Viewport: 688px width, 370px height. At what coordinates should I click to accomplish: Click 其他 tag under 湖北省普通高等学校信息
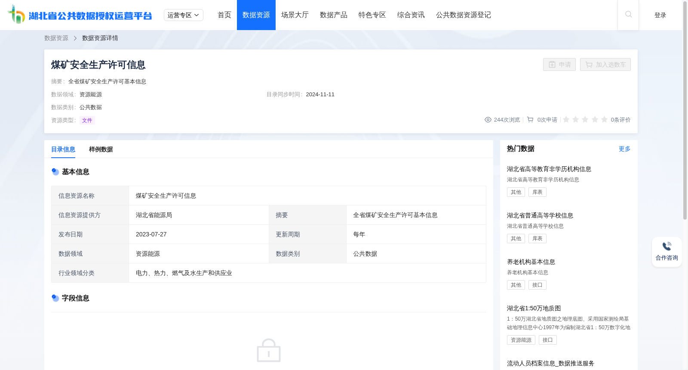[x=516, y=239]
